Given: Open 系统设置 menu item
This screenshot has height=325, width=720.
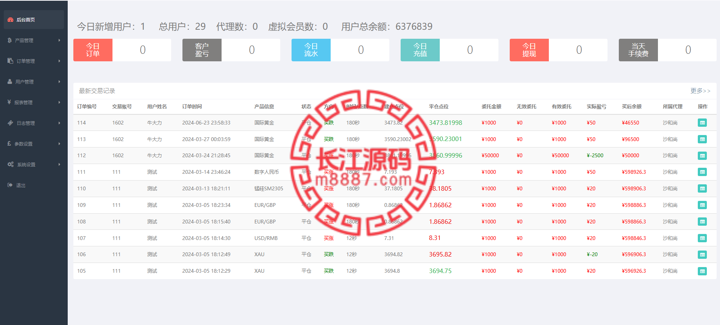Looking at the screenshot, I should (x=34, y=164).
